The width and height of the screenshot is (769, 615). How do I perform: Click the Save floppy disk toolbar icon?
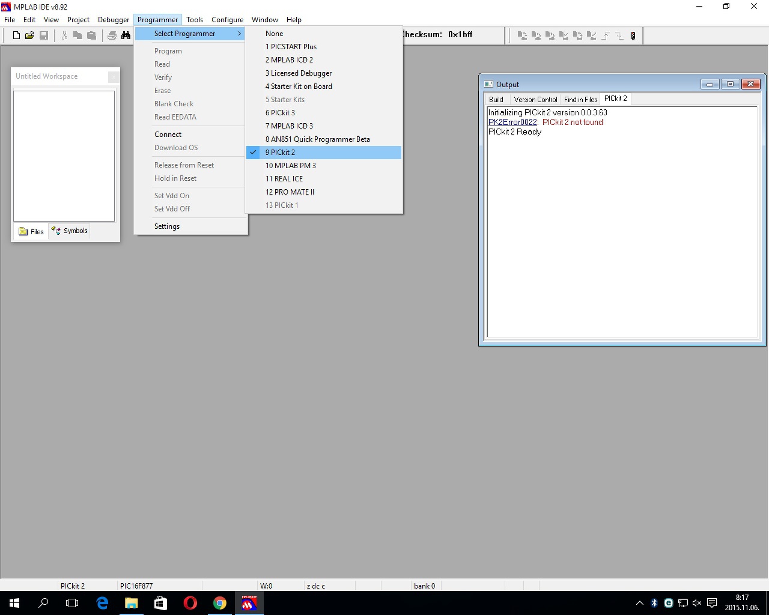pyautogui.click(x=44, y=35)
